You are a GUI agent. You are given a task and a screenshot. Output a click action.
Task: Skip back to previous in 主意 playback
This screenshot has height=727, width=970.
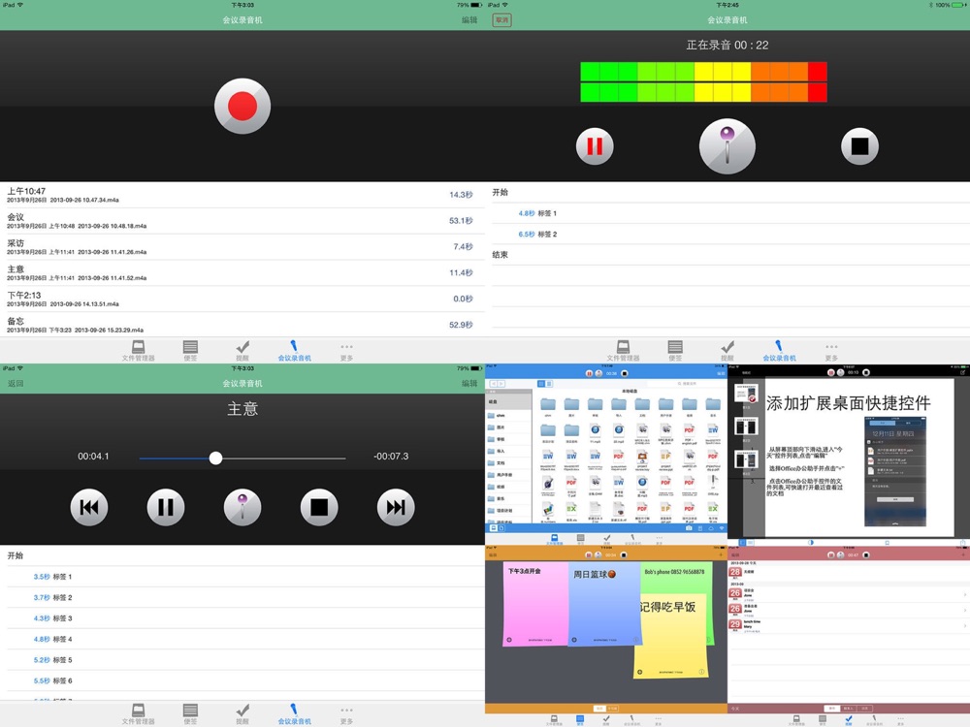click(89, 506)
